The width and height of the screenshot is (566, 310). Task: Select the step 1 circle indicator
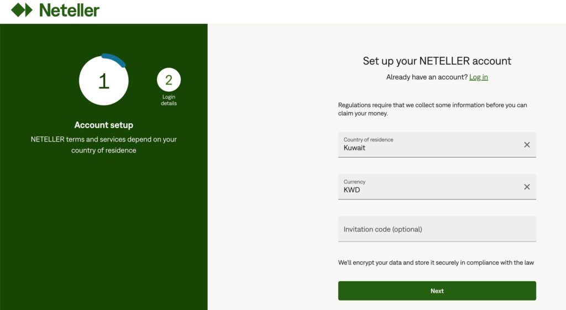(103, 81)
